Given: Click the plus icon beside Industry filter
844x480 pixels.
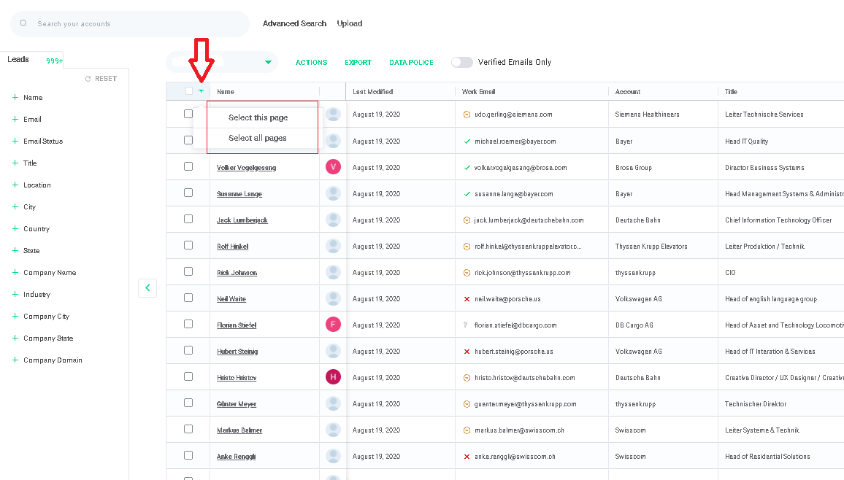Looking at the screenshot, I should click(15, 294).
